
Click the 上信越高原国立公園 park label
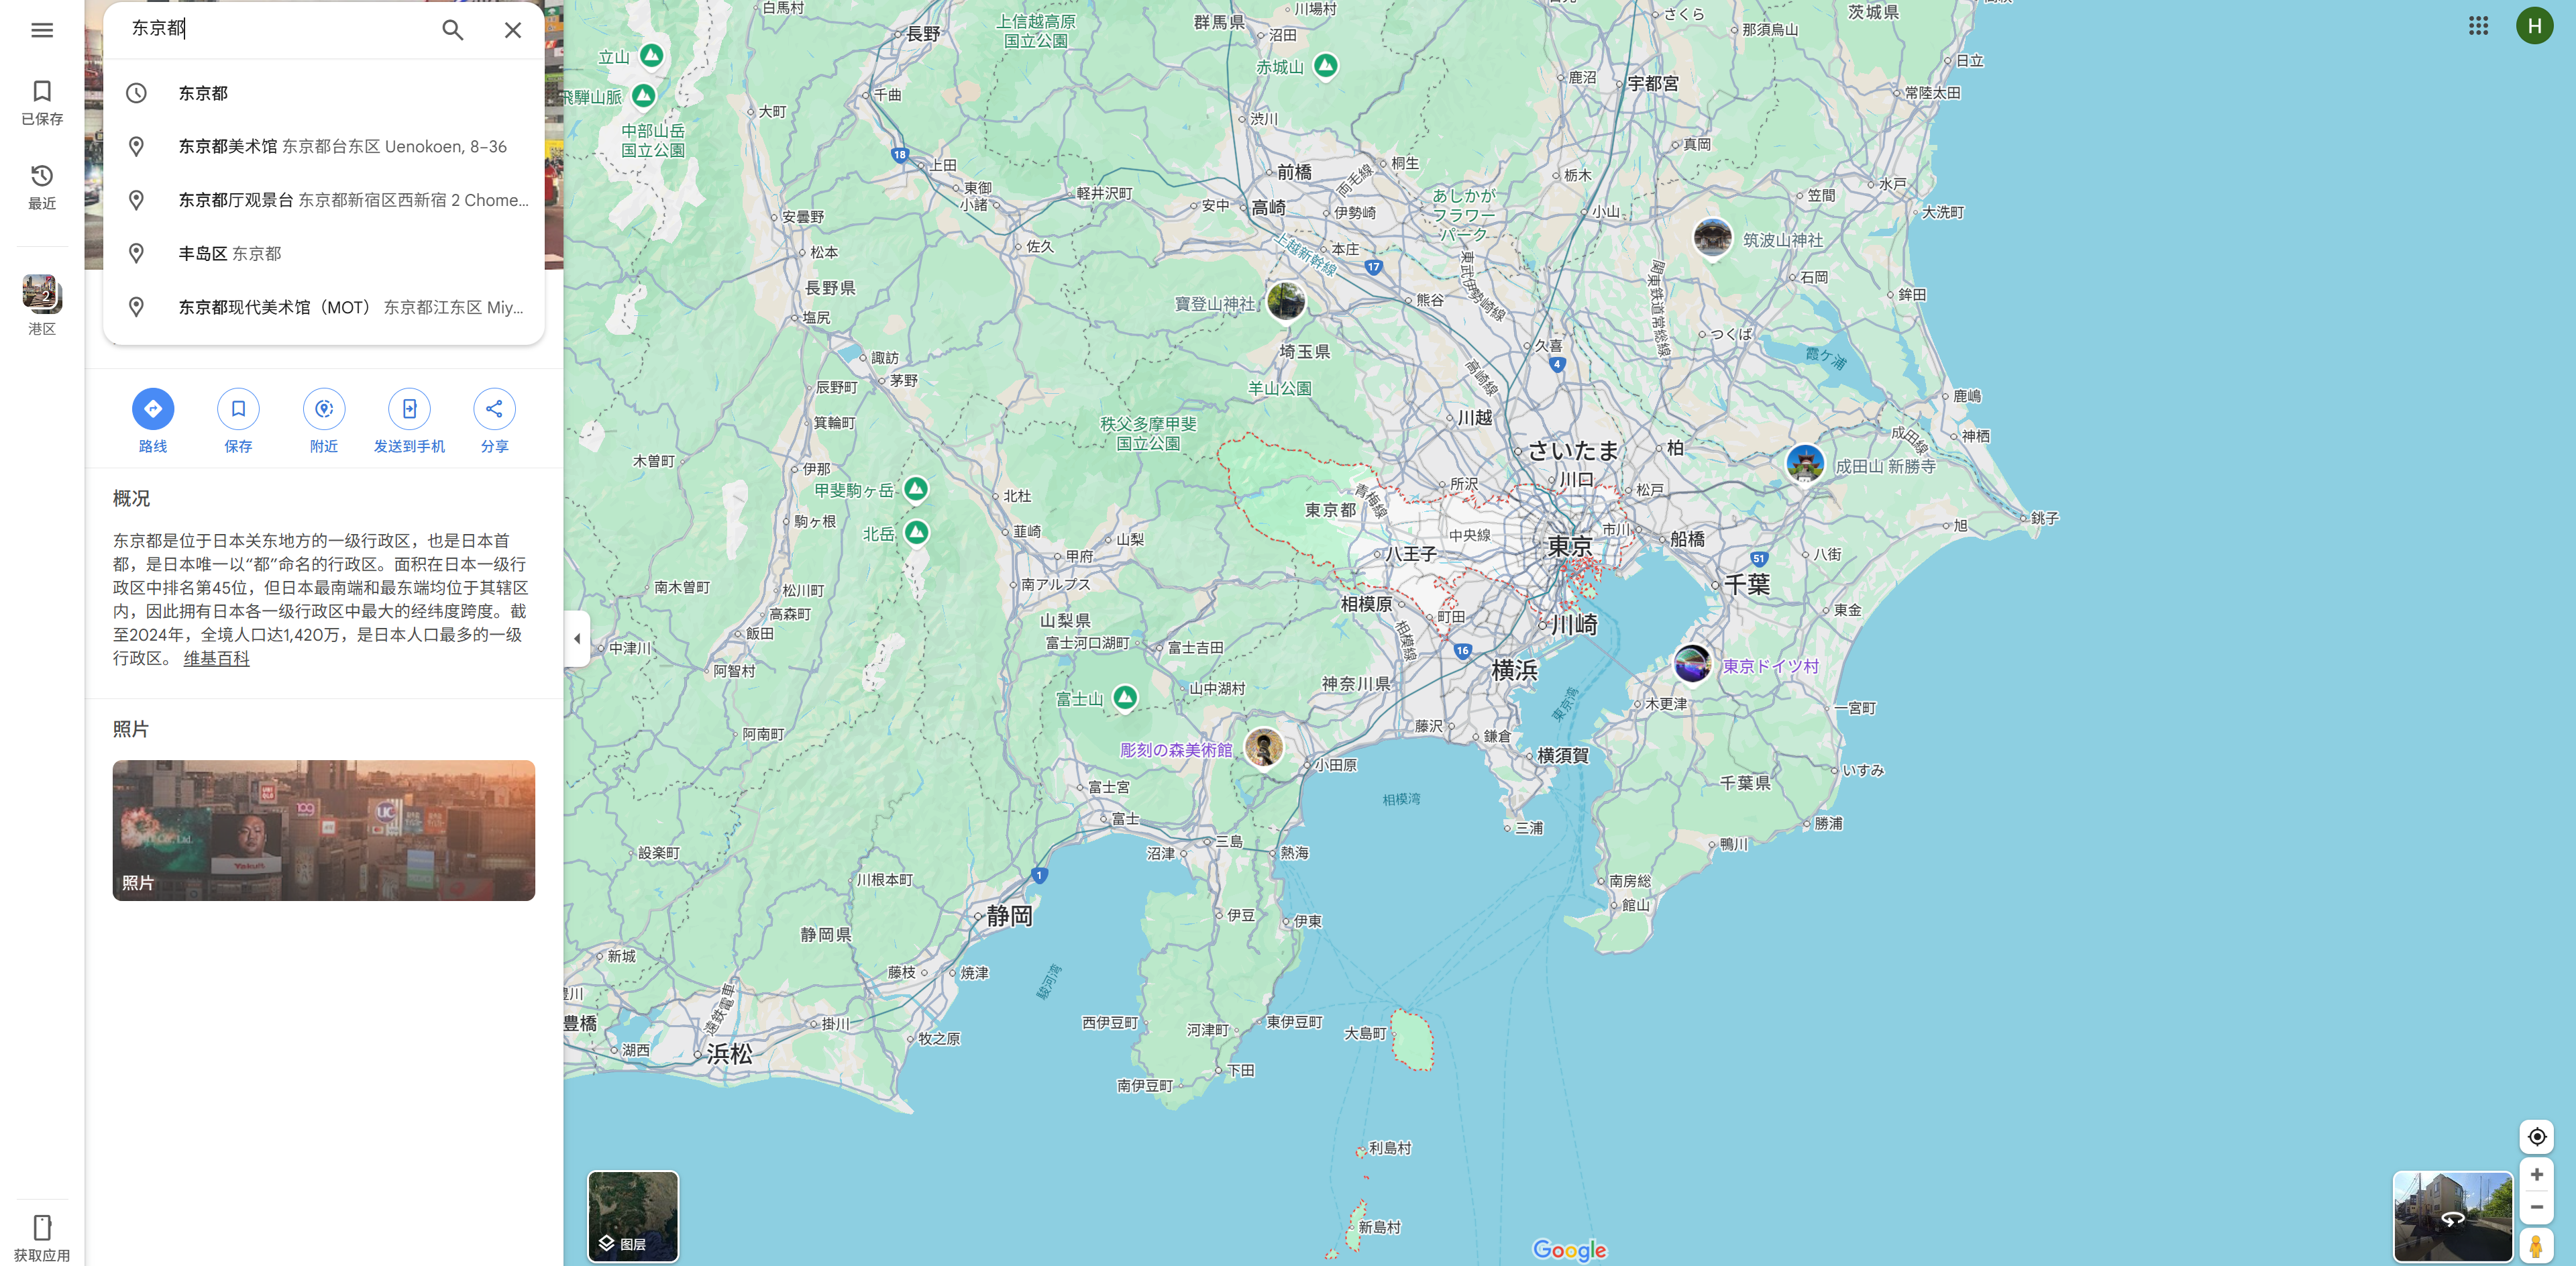[x=1036, y=31]
